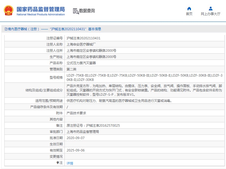Click the expiry date 2025-09-06
The width and height of the screenshot is (226, 169).
tap(76, 150)
